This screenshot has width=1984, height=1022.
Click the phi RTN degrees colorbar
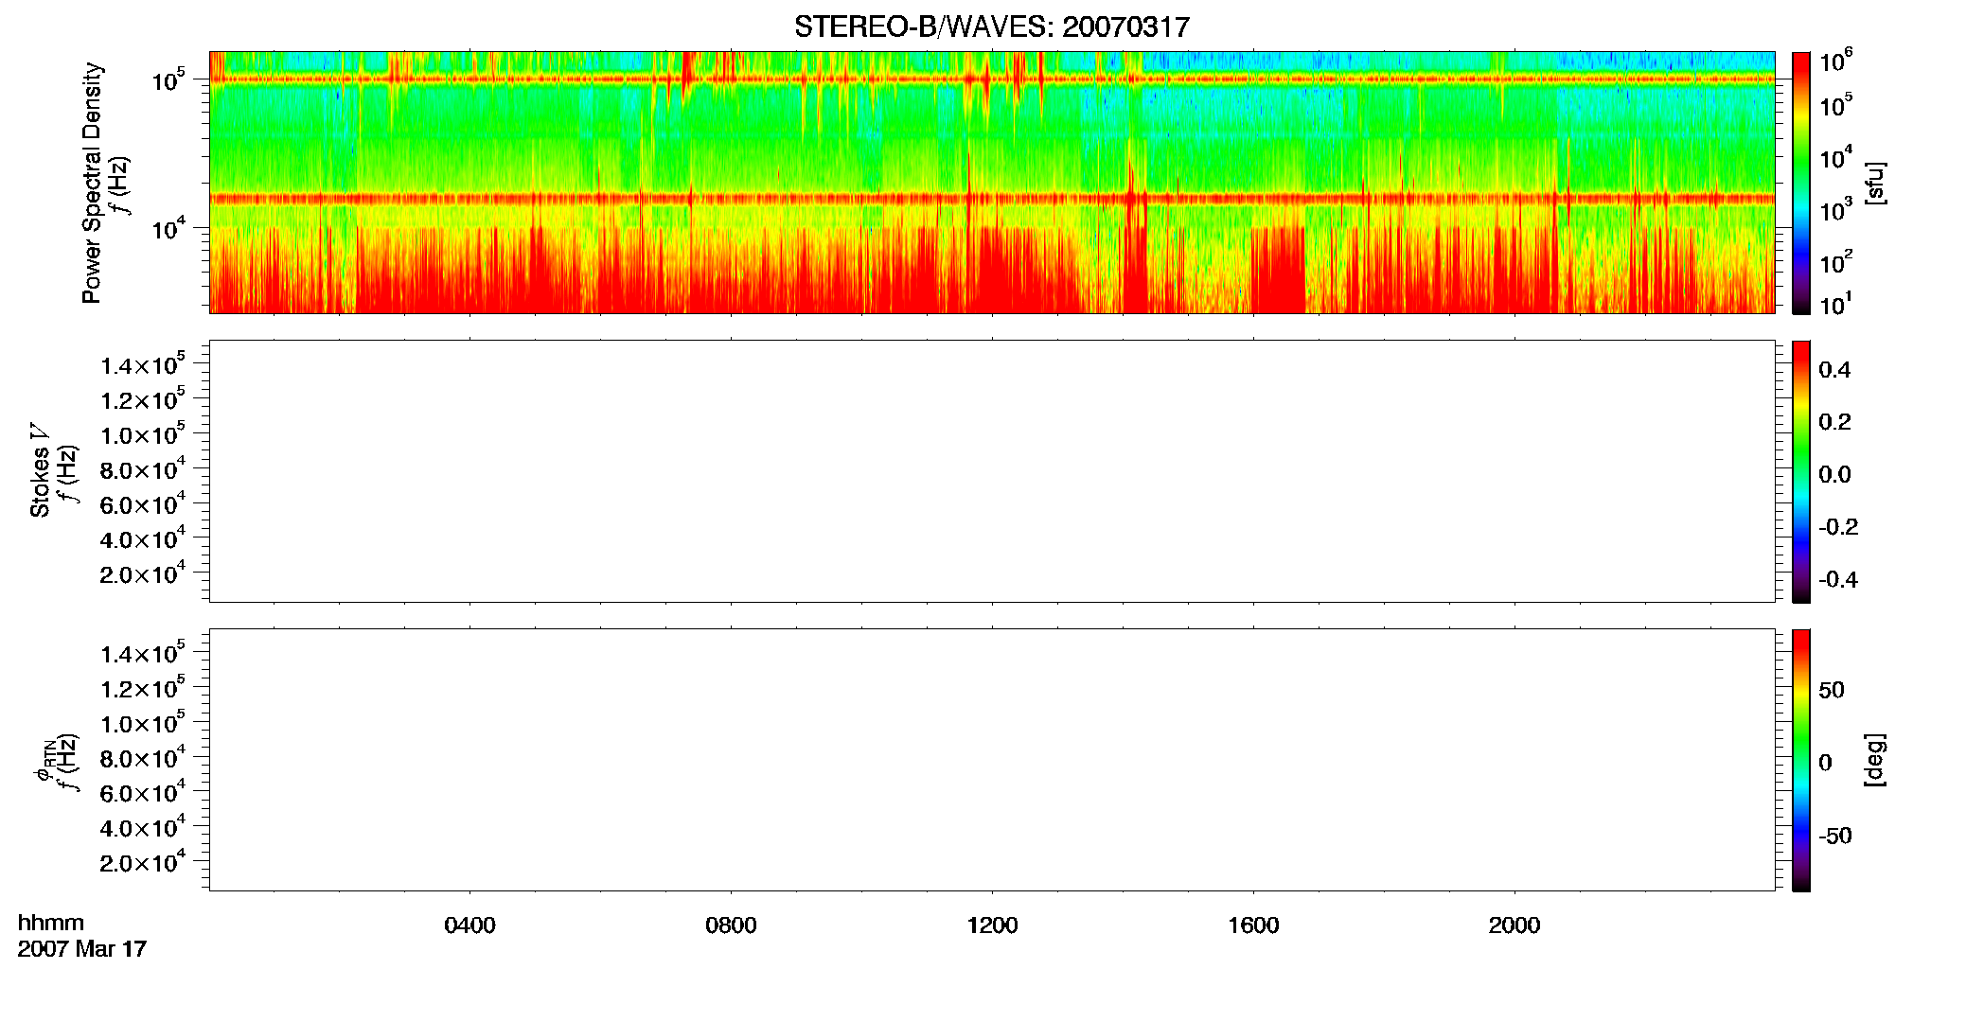tap(1801, 760)
